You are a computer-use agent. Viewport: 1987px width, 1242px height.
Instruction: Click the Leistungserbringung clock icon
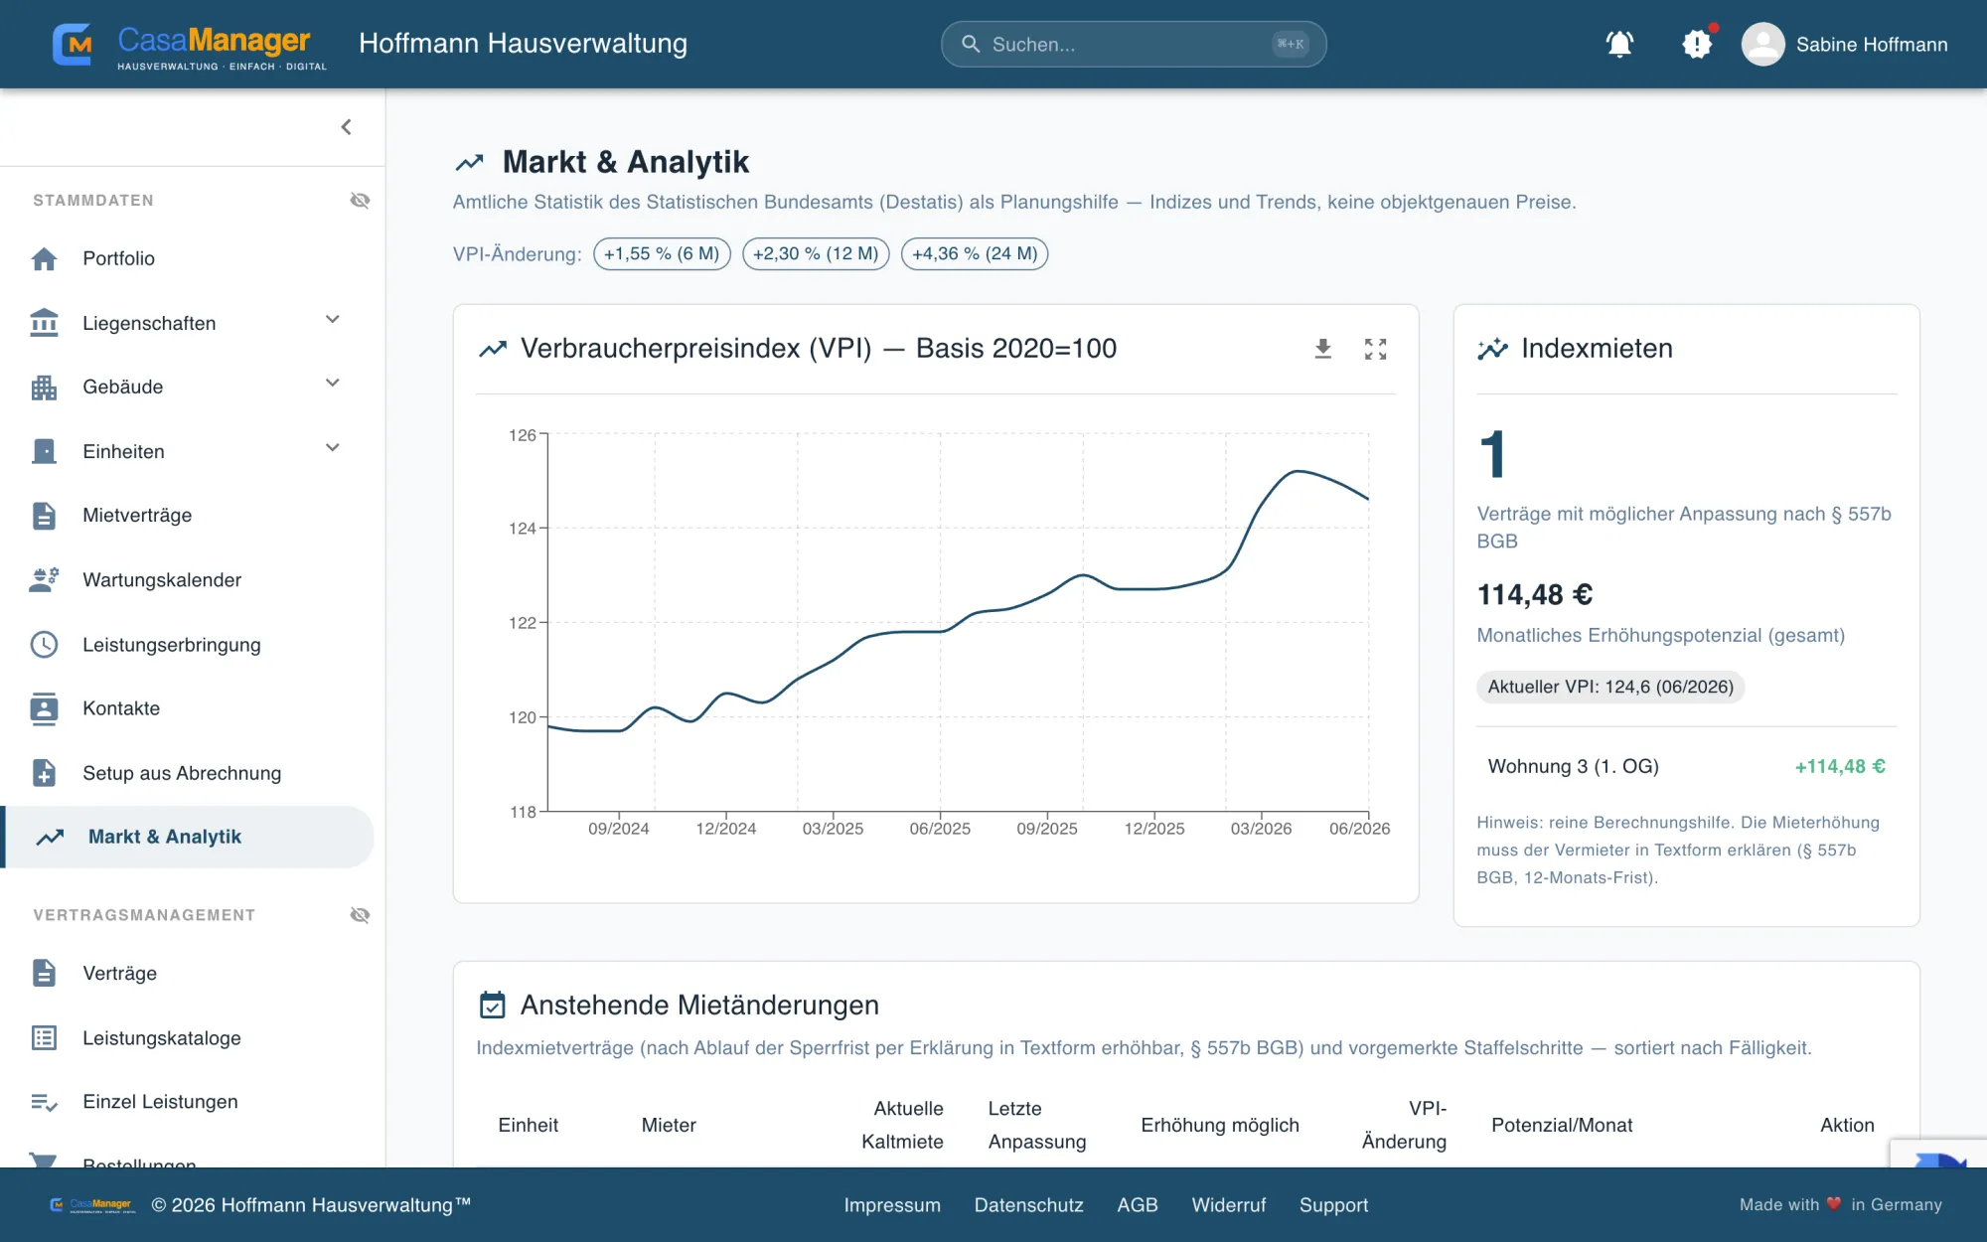tap(44, 645)
